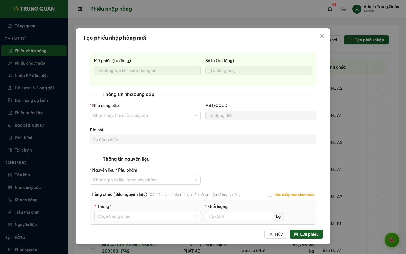The width and height of the screenshot is (406, 254).
Task: Click the green kg unit badge
Action: tap(278, 216)
